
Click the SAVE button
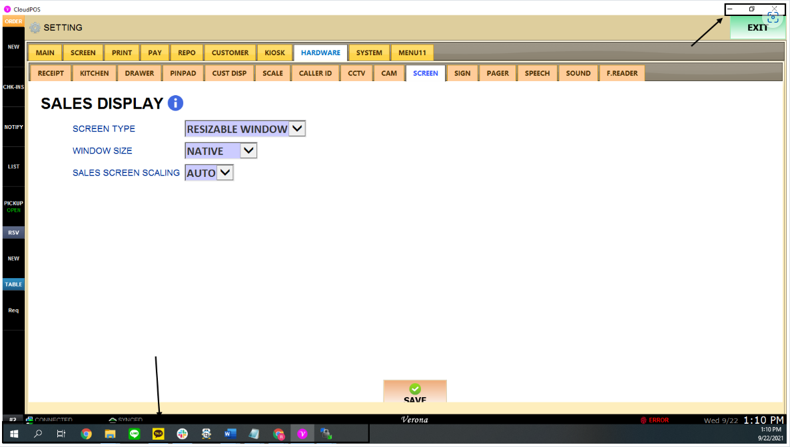coord(414,392)
